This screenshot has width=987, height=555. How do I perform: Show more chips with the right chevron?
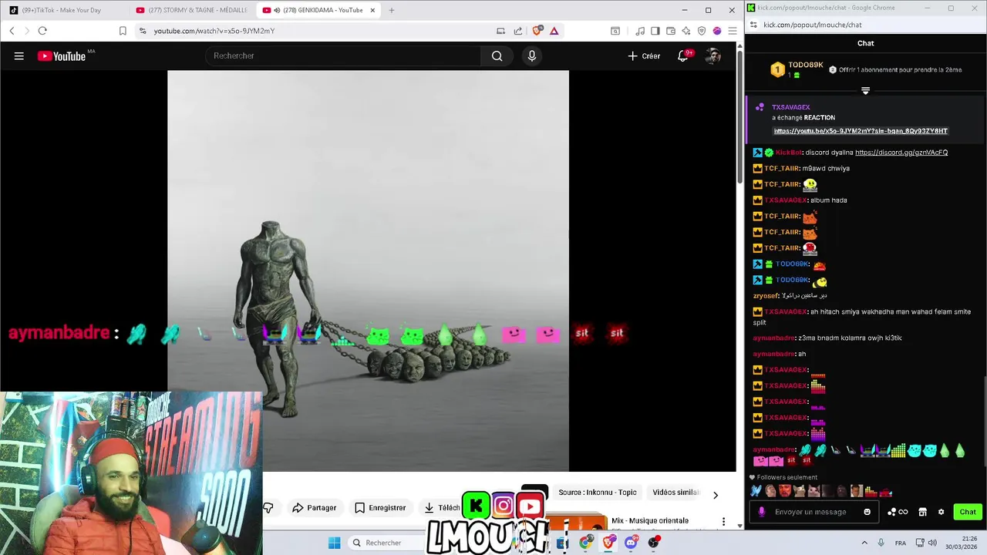(x=715, y=495)
